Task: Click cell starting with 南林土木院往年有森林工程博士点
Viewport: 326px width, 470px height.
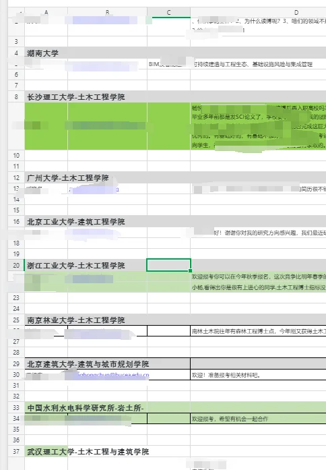Action: (258, 331)
